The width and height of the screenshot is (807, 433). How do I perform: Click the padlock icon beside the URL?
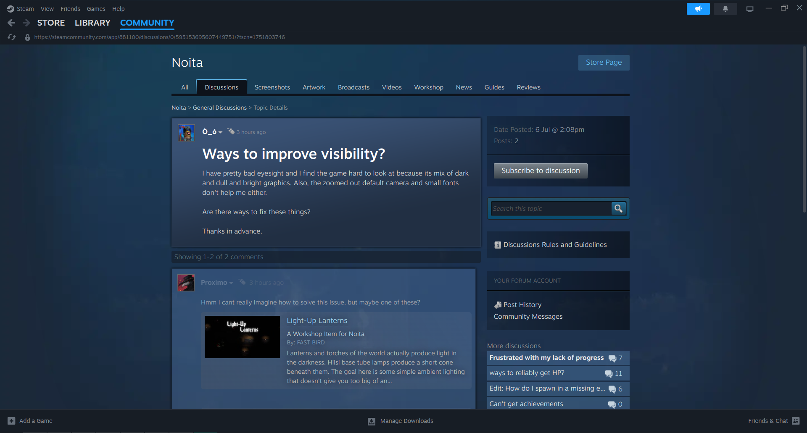pyautogui.click(x=27, y=37)
